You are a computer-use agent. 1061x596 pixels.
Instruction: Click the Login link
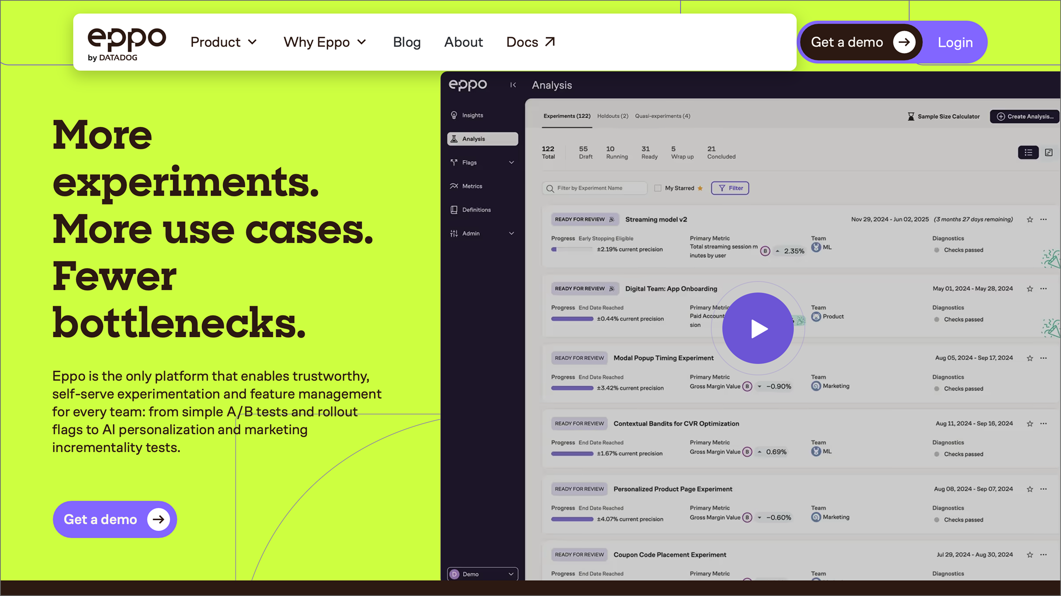click(x=955, y=42)
